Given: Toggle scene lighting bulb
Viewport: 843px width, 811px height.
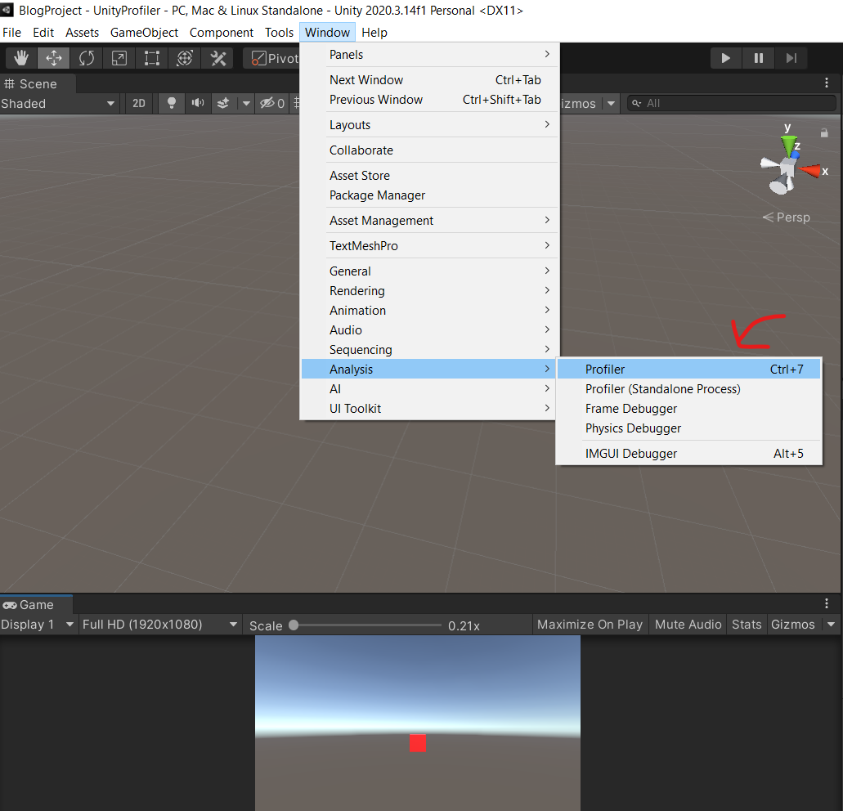Looking at the screenshot, I should 172,103.
